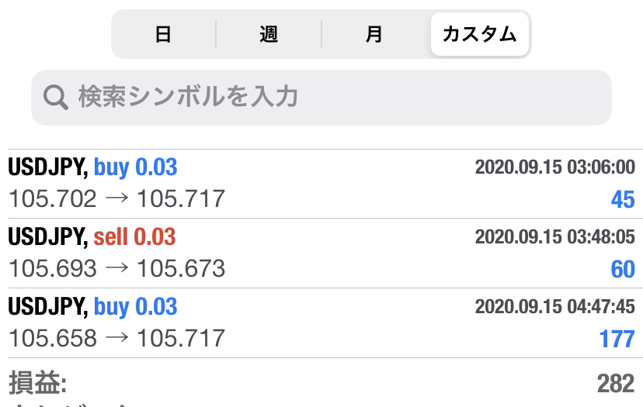This screenshot has height=407, width=643.
Task: Focus the 検索シンボルを入力 search field
Action: pos(321,98)
